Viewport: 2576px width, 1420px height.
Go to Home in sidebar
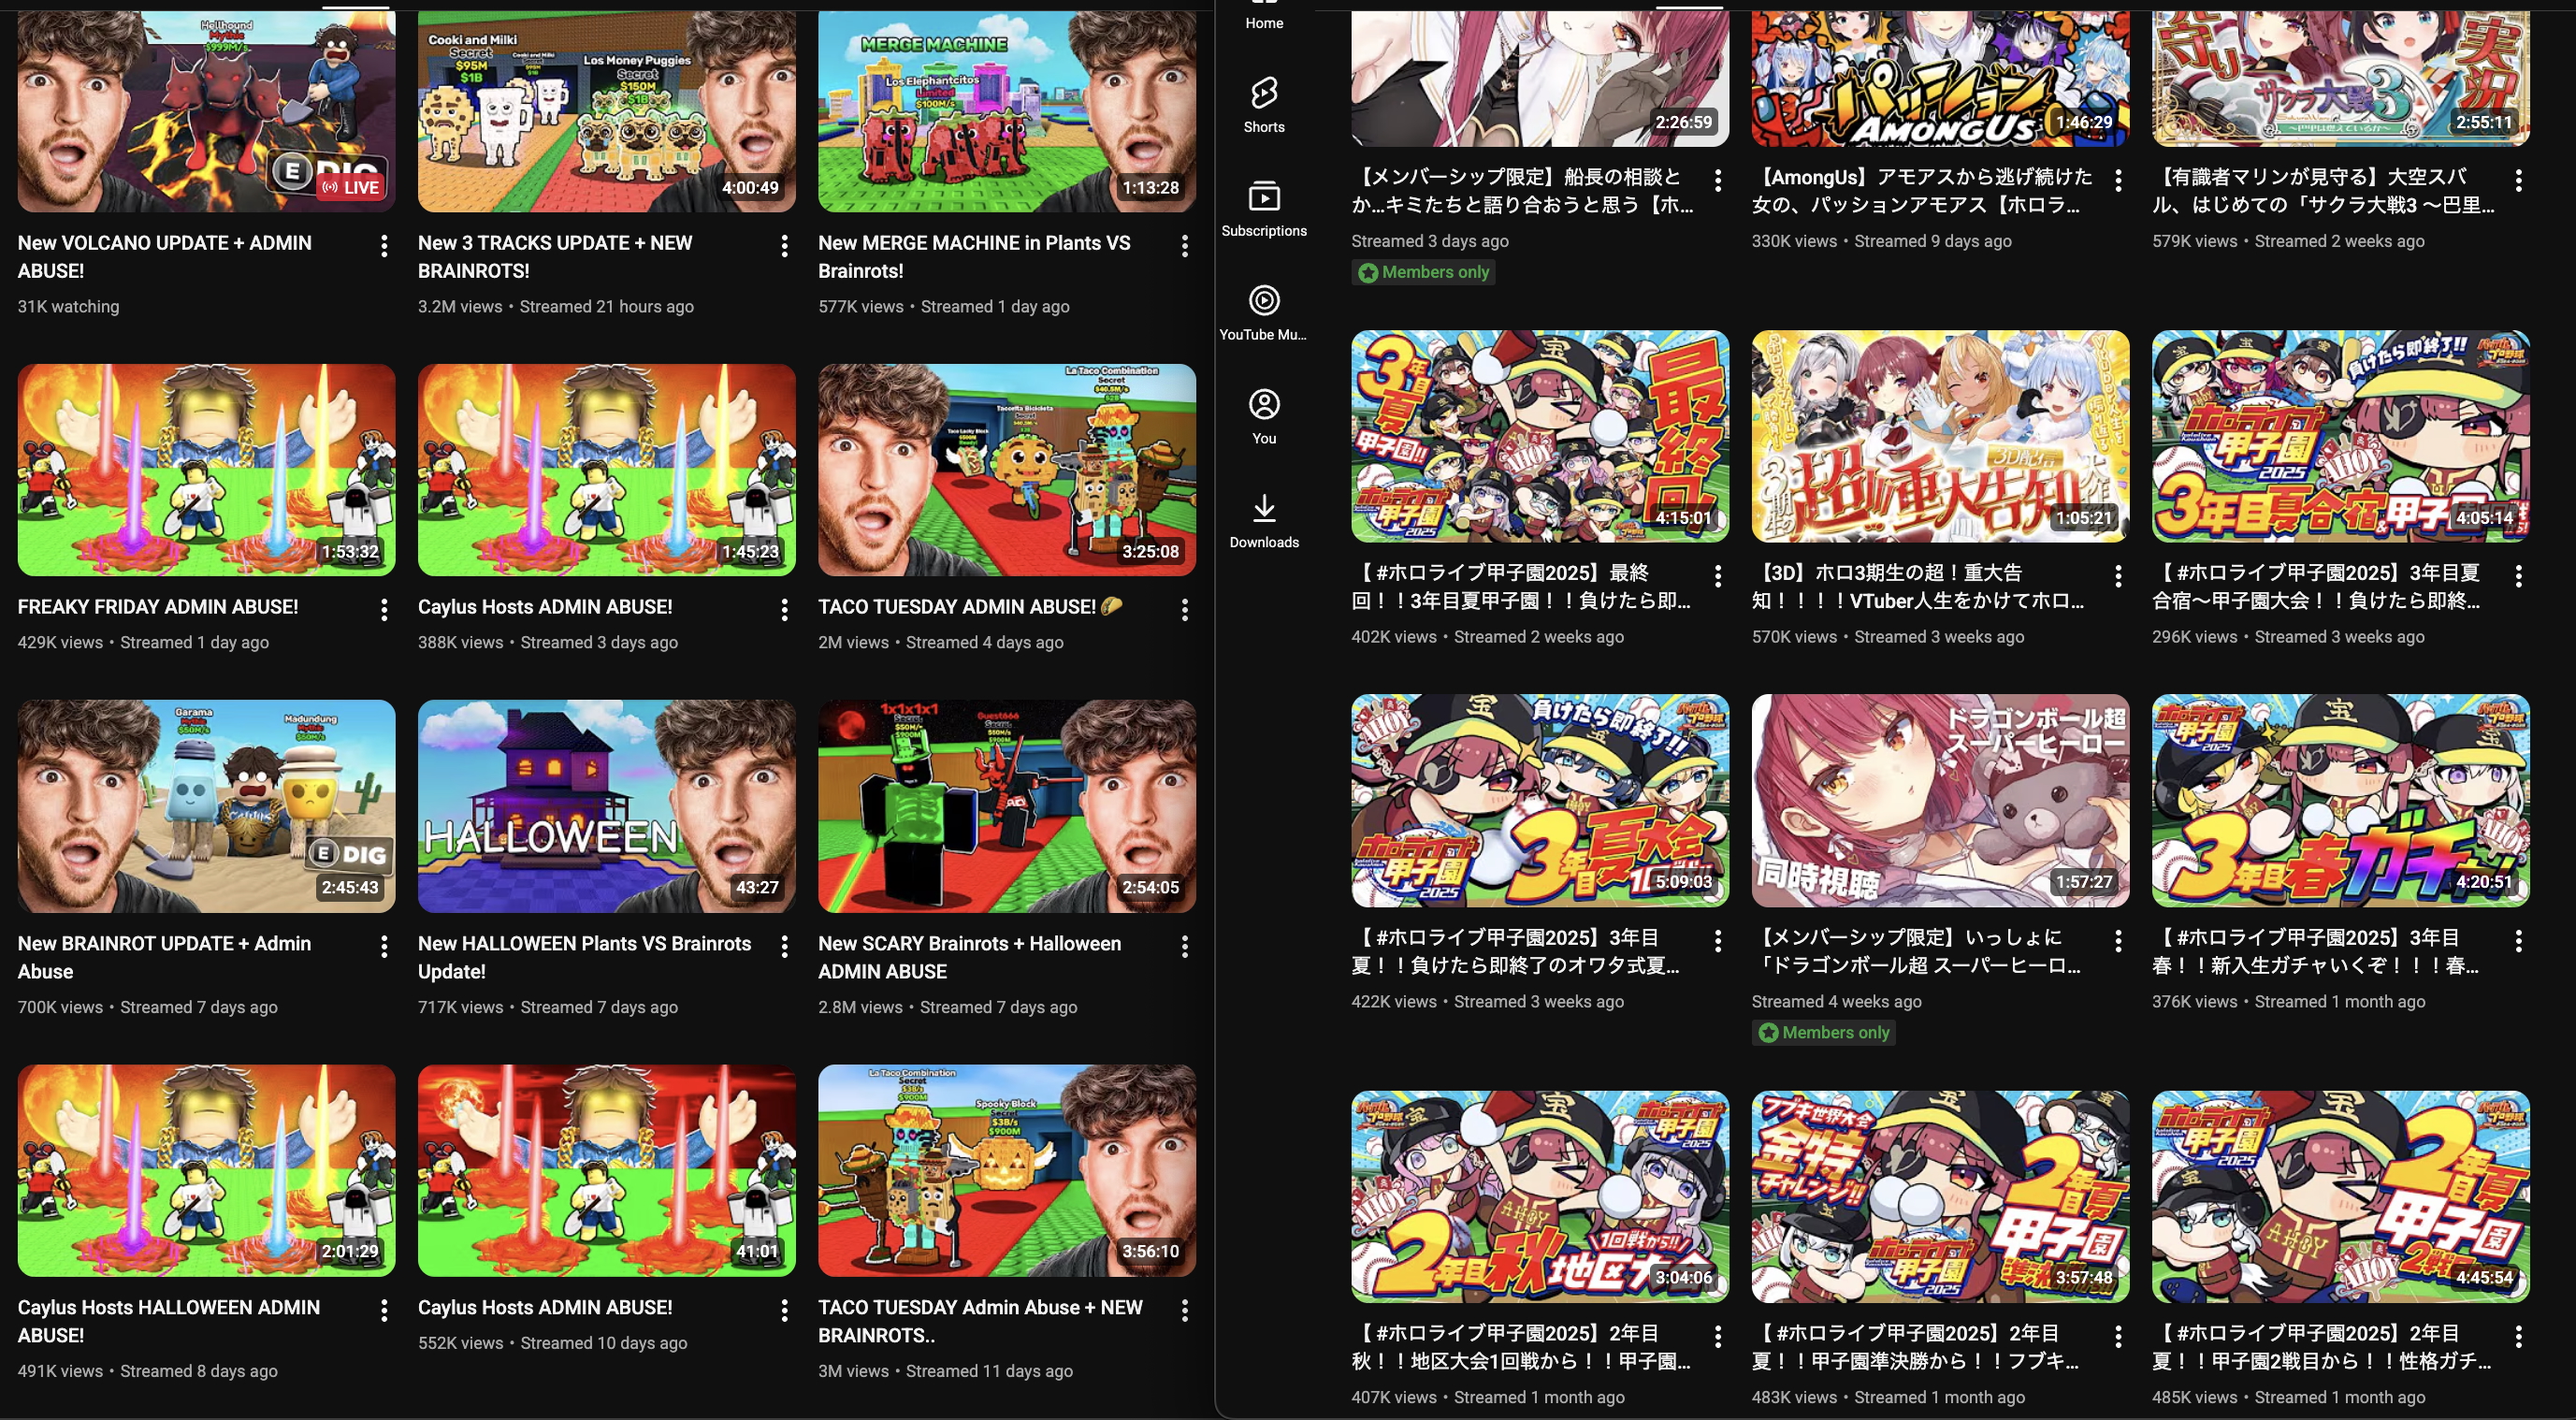pos(1264,20)
